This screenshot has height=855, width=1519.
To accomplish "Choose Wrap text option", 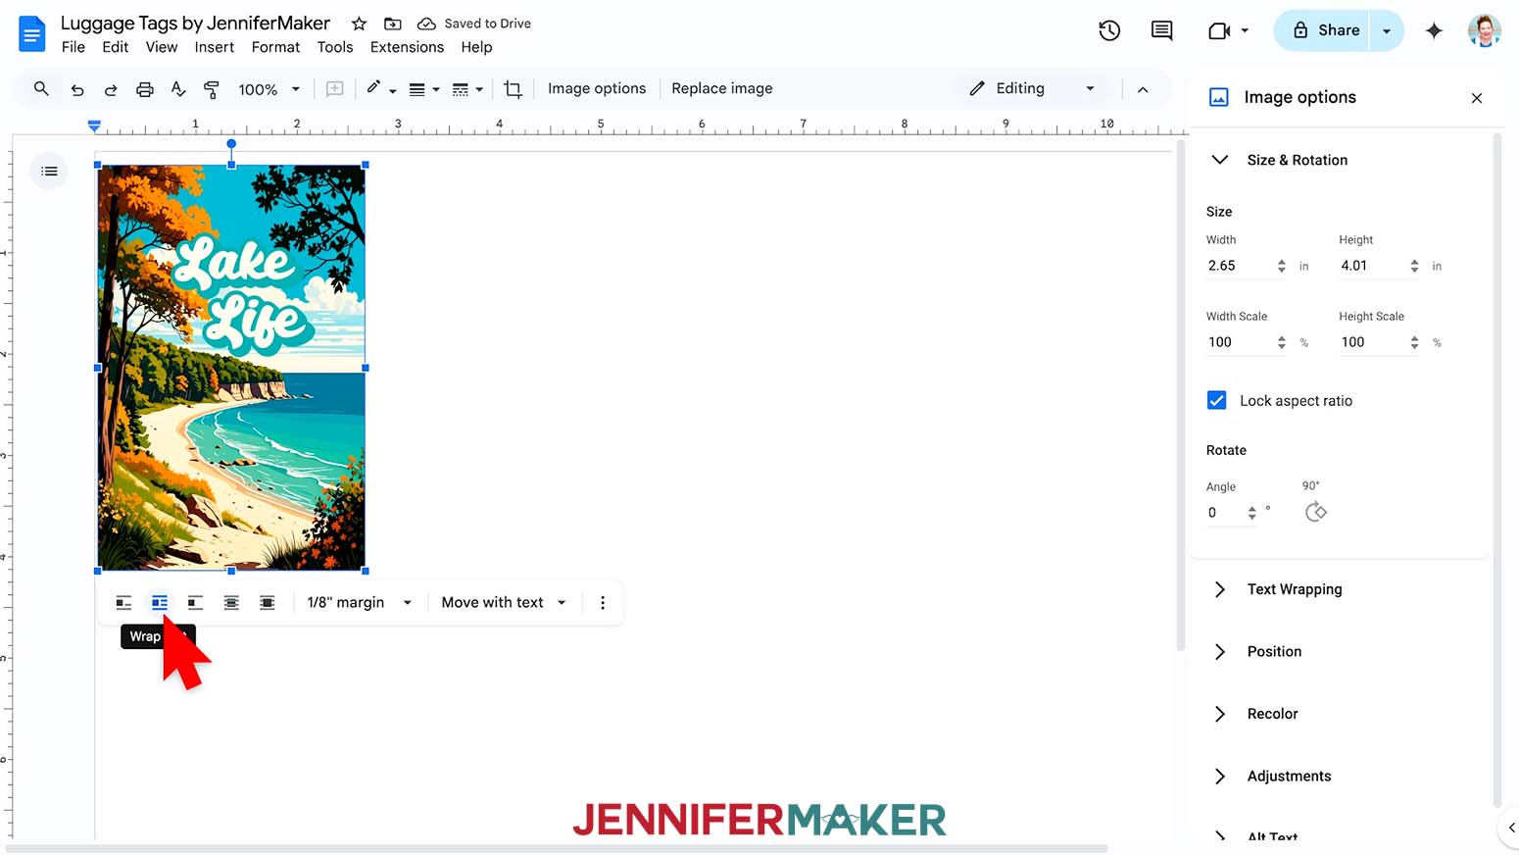I will 160,602.
